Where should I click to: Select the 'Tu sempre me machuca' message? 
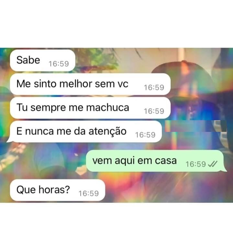tap(90, 108)
